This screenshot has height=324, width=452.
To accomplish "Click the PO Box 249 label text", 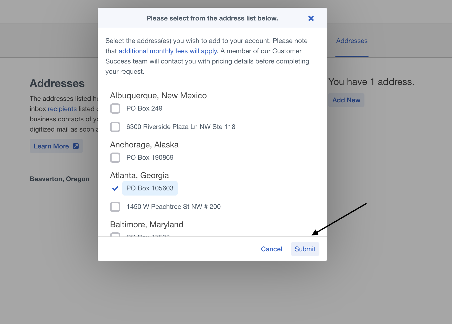I will (144, 108).
